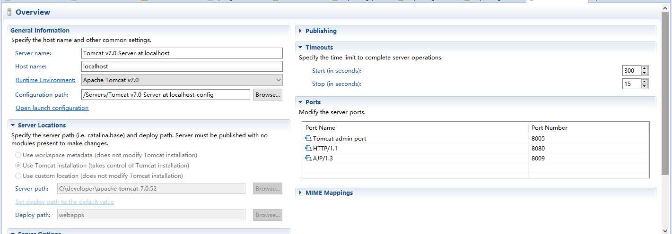The image size is (672, 234).
Task: Collapse the Server Locations section
Action: coord(13,125)
